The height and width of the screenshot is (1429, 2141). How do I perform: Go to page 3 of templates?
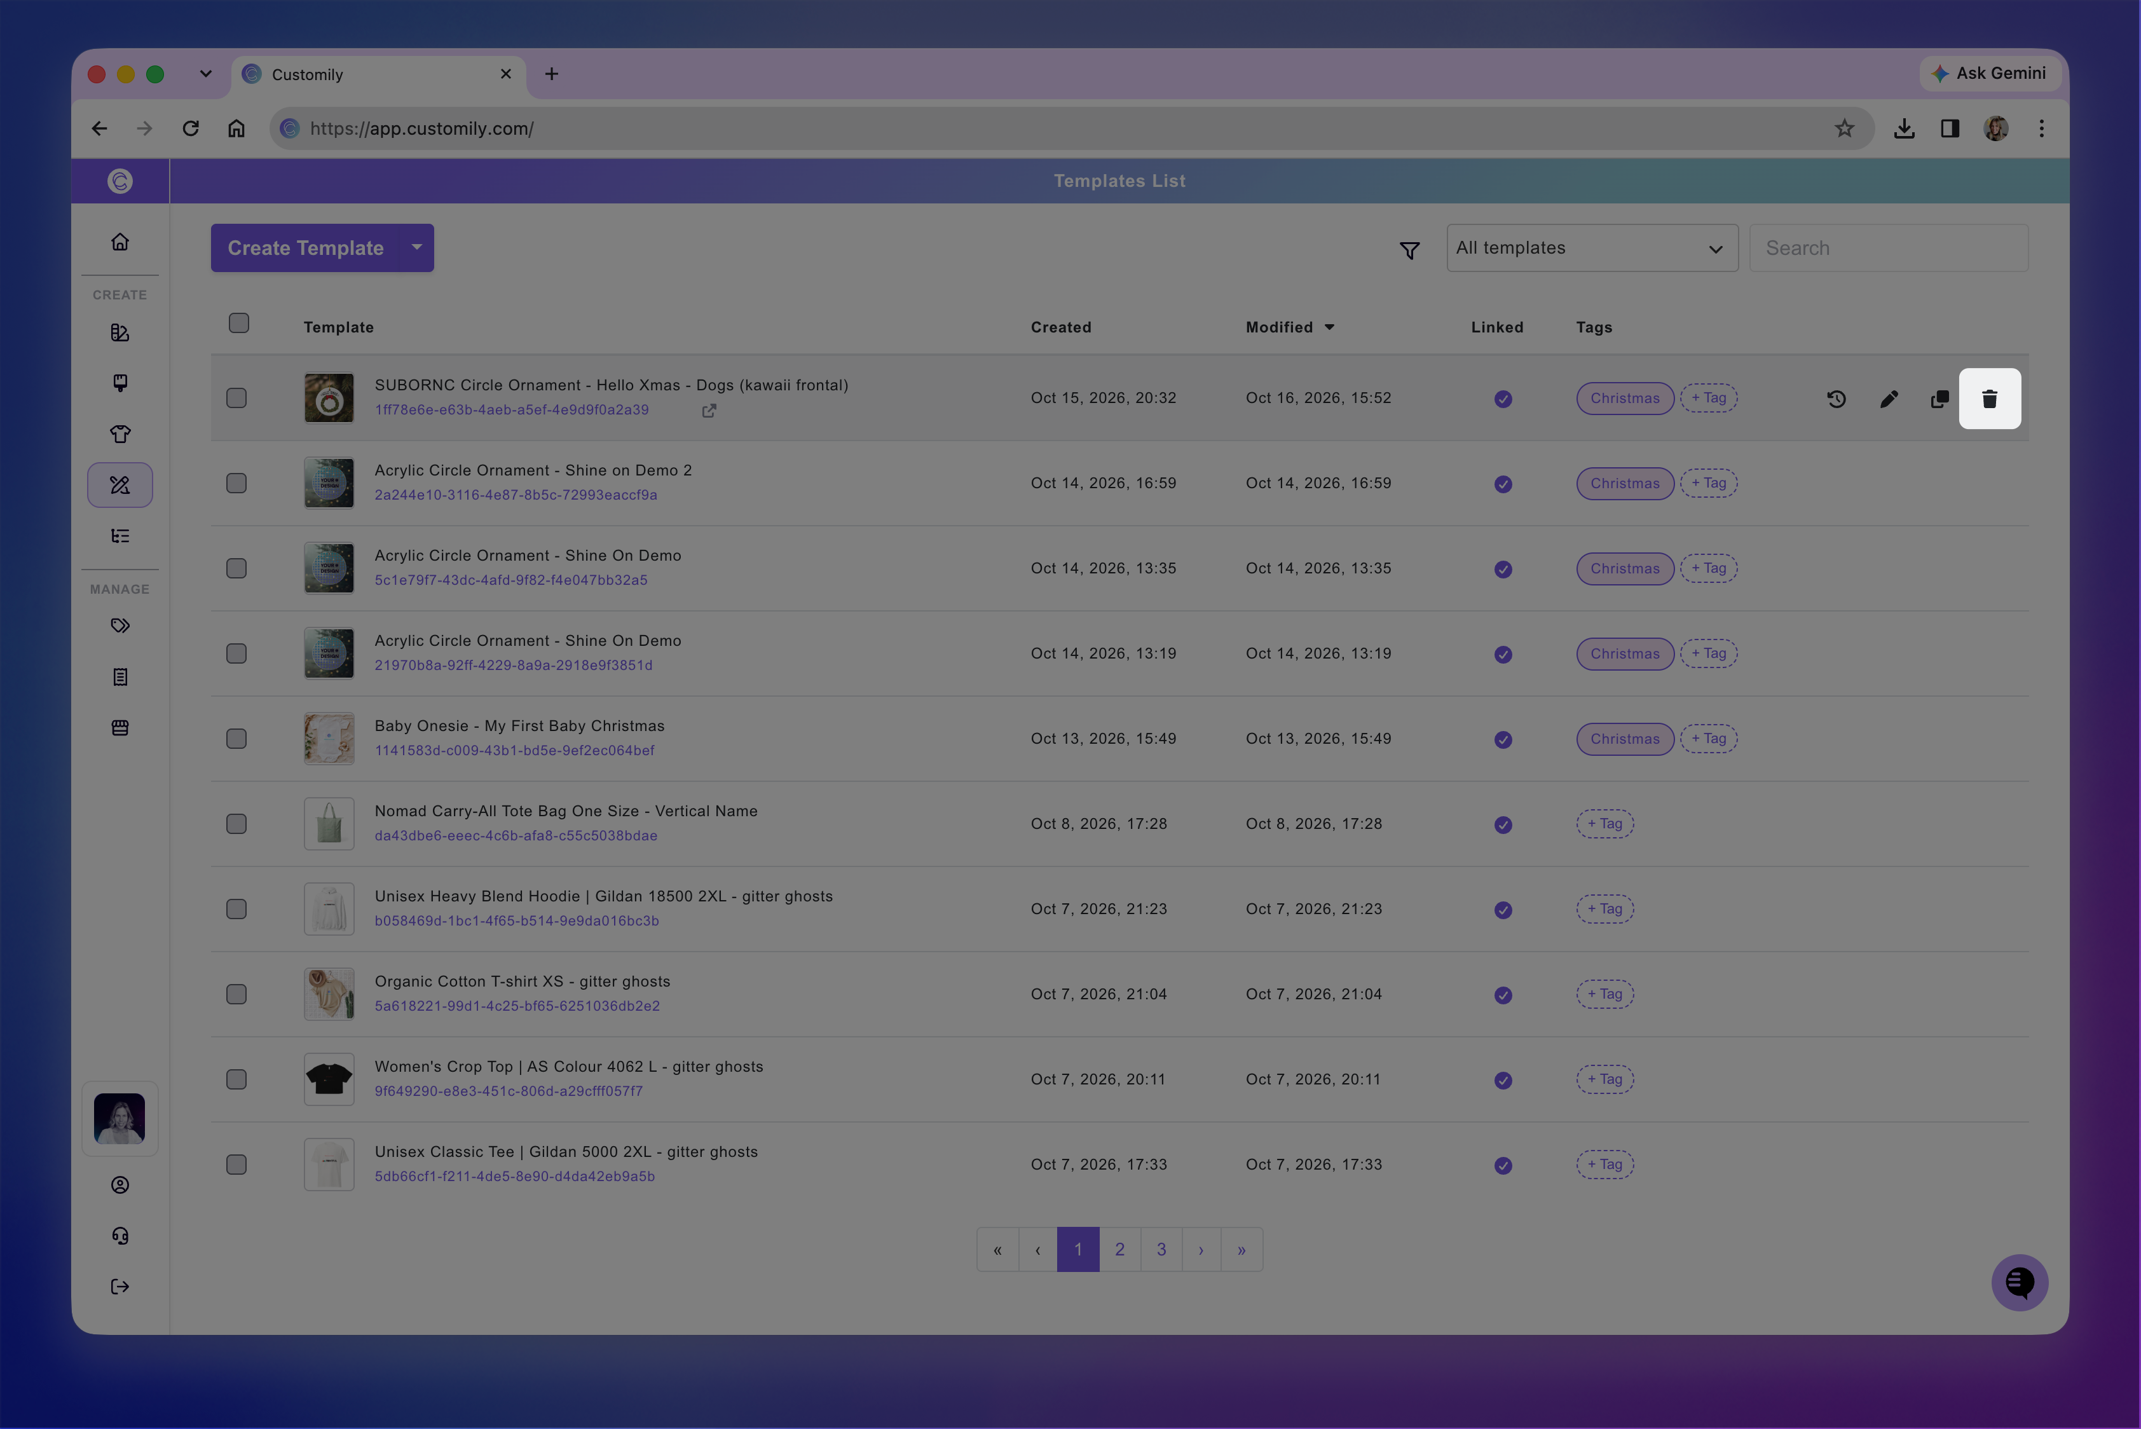click(x=1161, y=1250)
